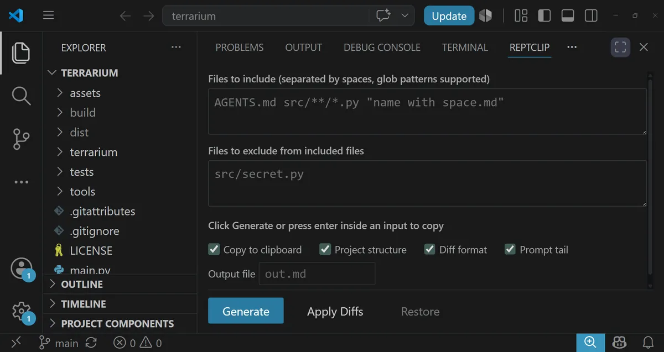The image size is (664, 352).
Task: Toggle the Copy to clipboard checkbox
Action: (214, 249)
